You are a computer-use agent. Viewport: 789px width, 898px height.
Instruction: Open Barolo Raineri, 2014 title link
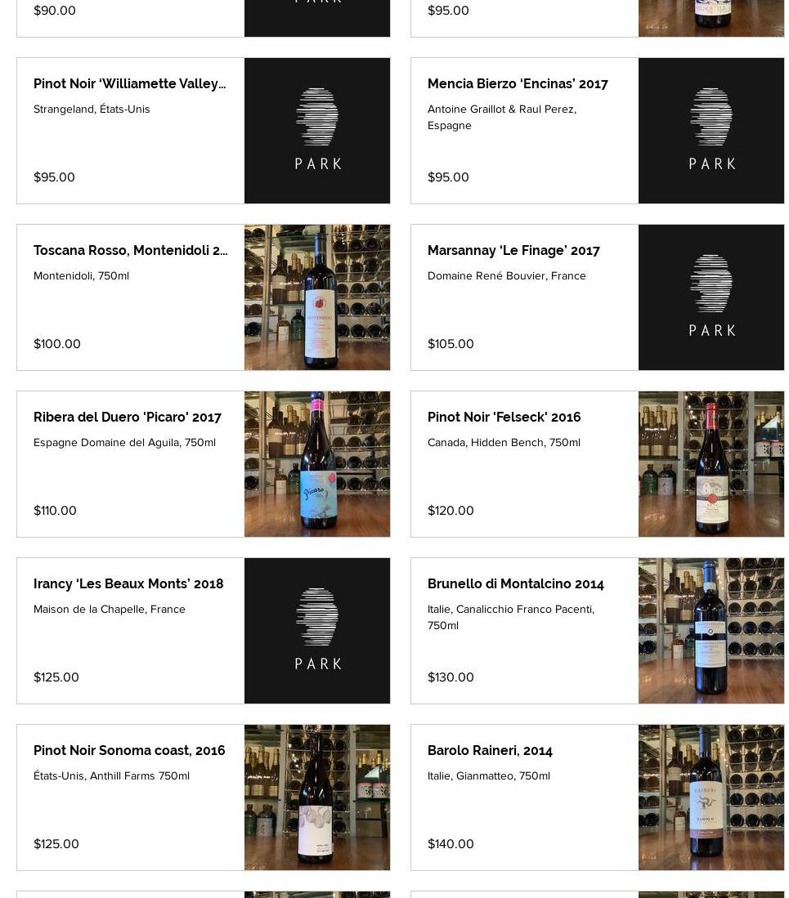(490, 750)
